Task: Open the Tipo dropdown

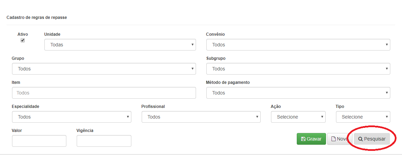Action: coord(363,117)
